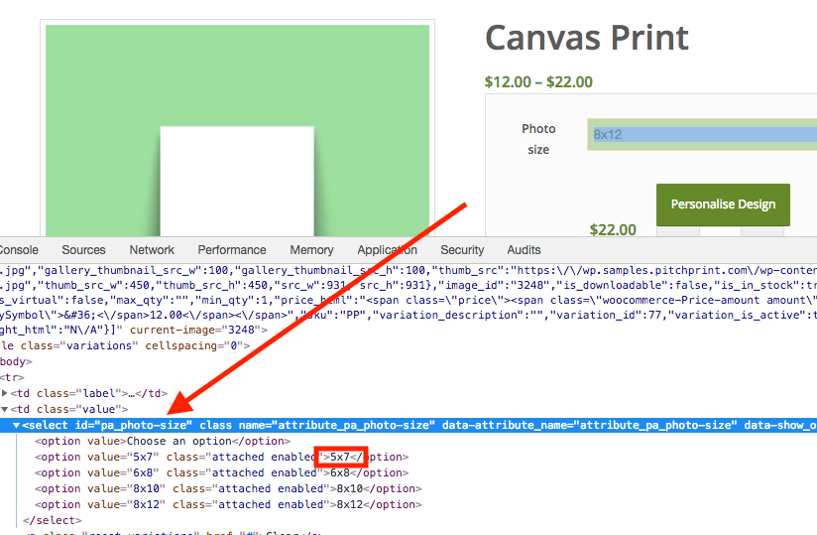This screenshot has height=535, width=817.
Task: Select the Memory tab
Action: 311,250
